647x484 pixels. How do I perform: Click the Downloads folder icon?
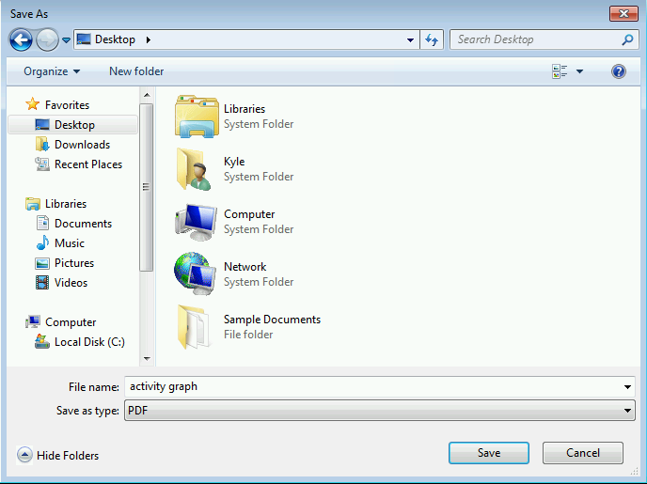point(42,145)
